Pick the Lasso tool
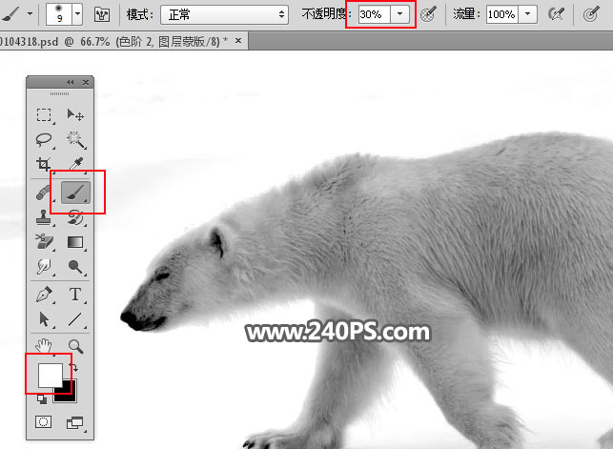 [44, 140]
